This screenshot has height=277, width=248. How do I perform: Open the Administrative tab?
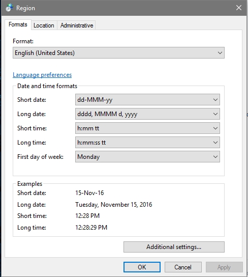pyautogui.click(x=77, y=25)
